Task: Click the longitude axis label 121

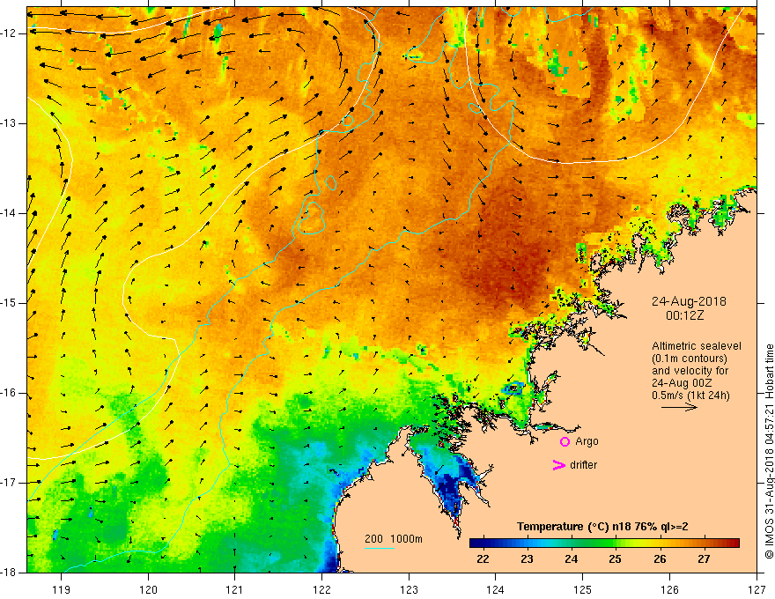Action: coord(235,589)
